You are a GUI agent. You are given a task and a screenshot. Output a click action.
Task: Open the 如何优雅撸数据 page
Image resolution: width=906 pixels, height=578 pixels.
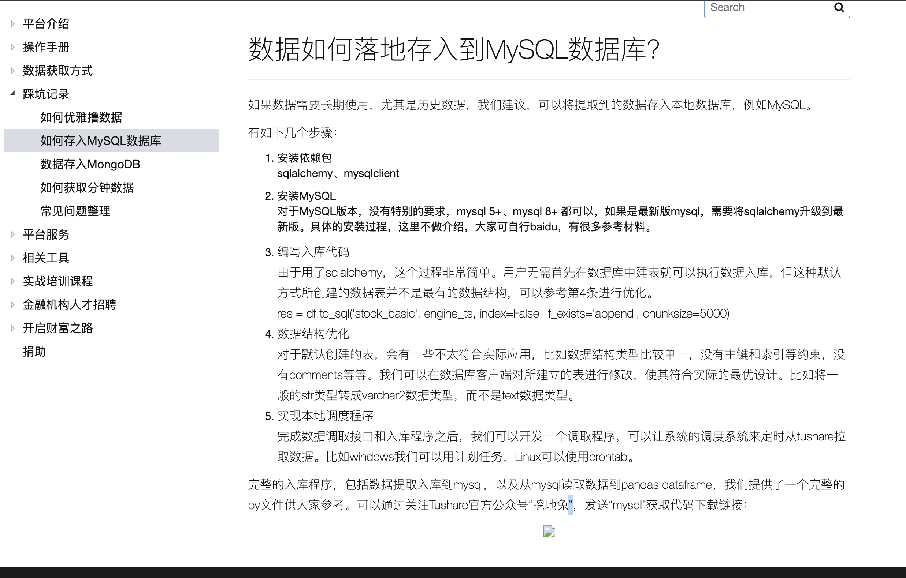point(81,117)
